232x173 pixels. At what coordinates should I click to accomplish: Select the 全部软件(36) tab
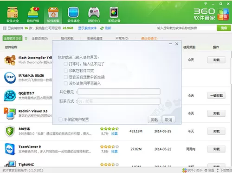[13, 38]
